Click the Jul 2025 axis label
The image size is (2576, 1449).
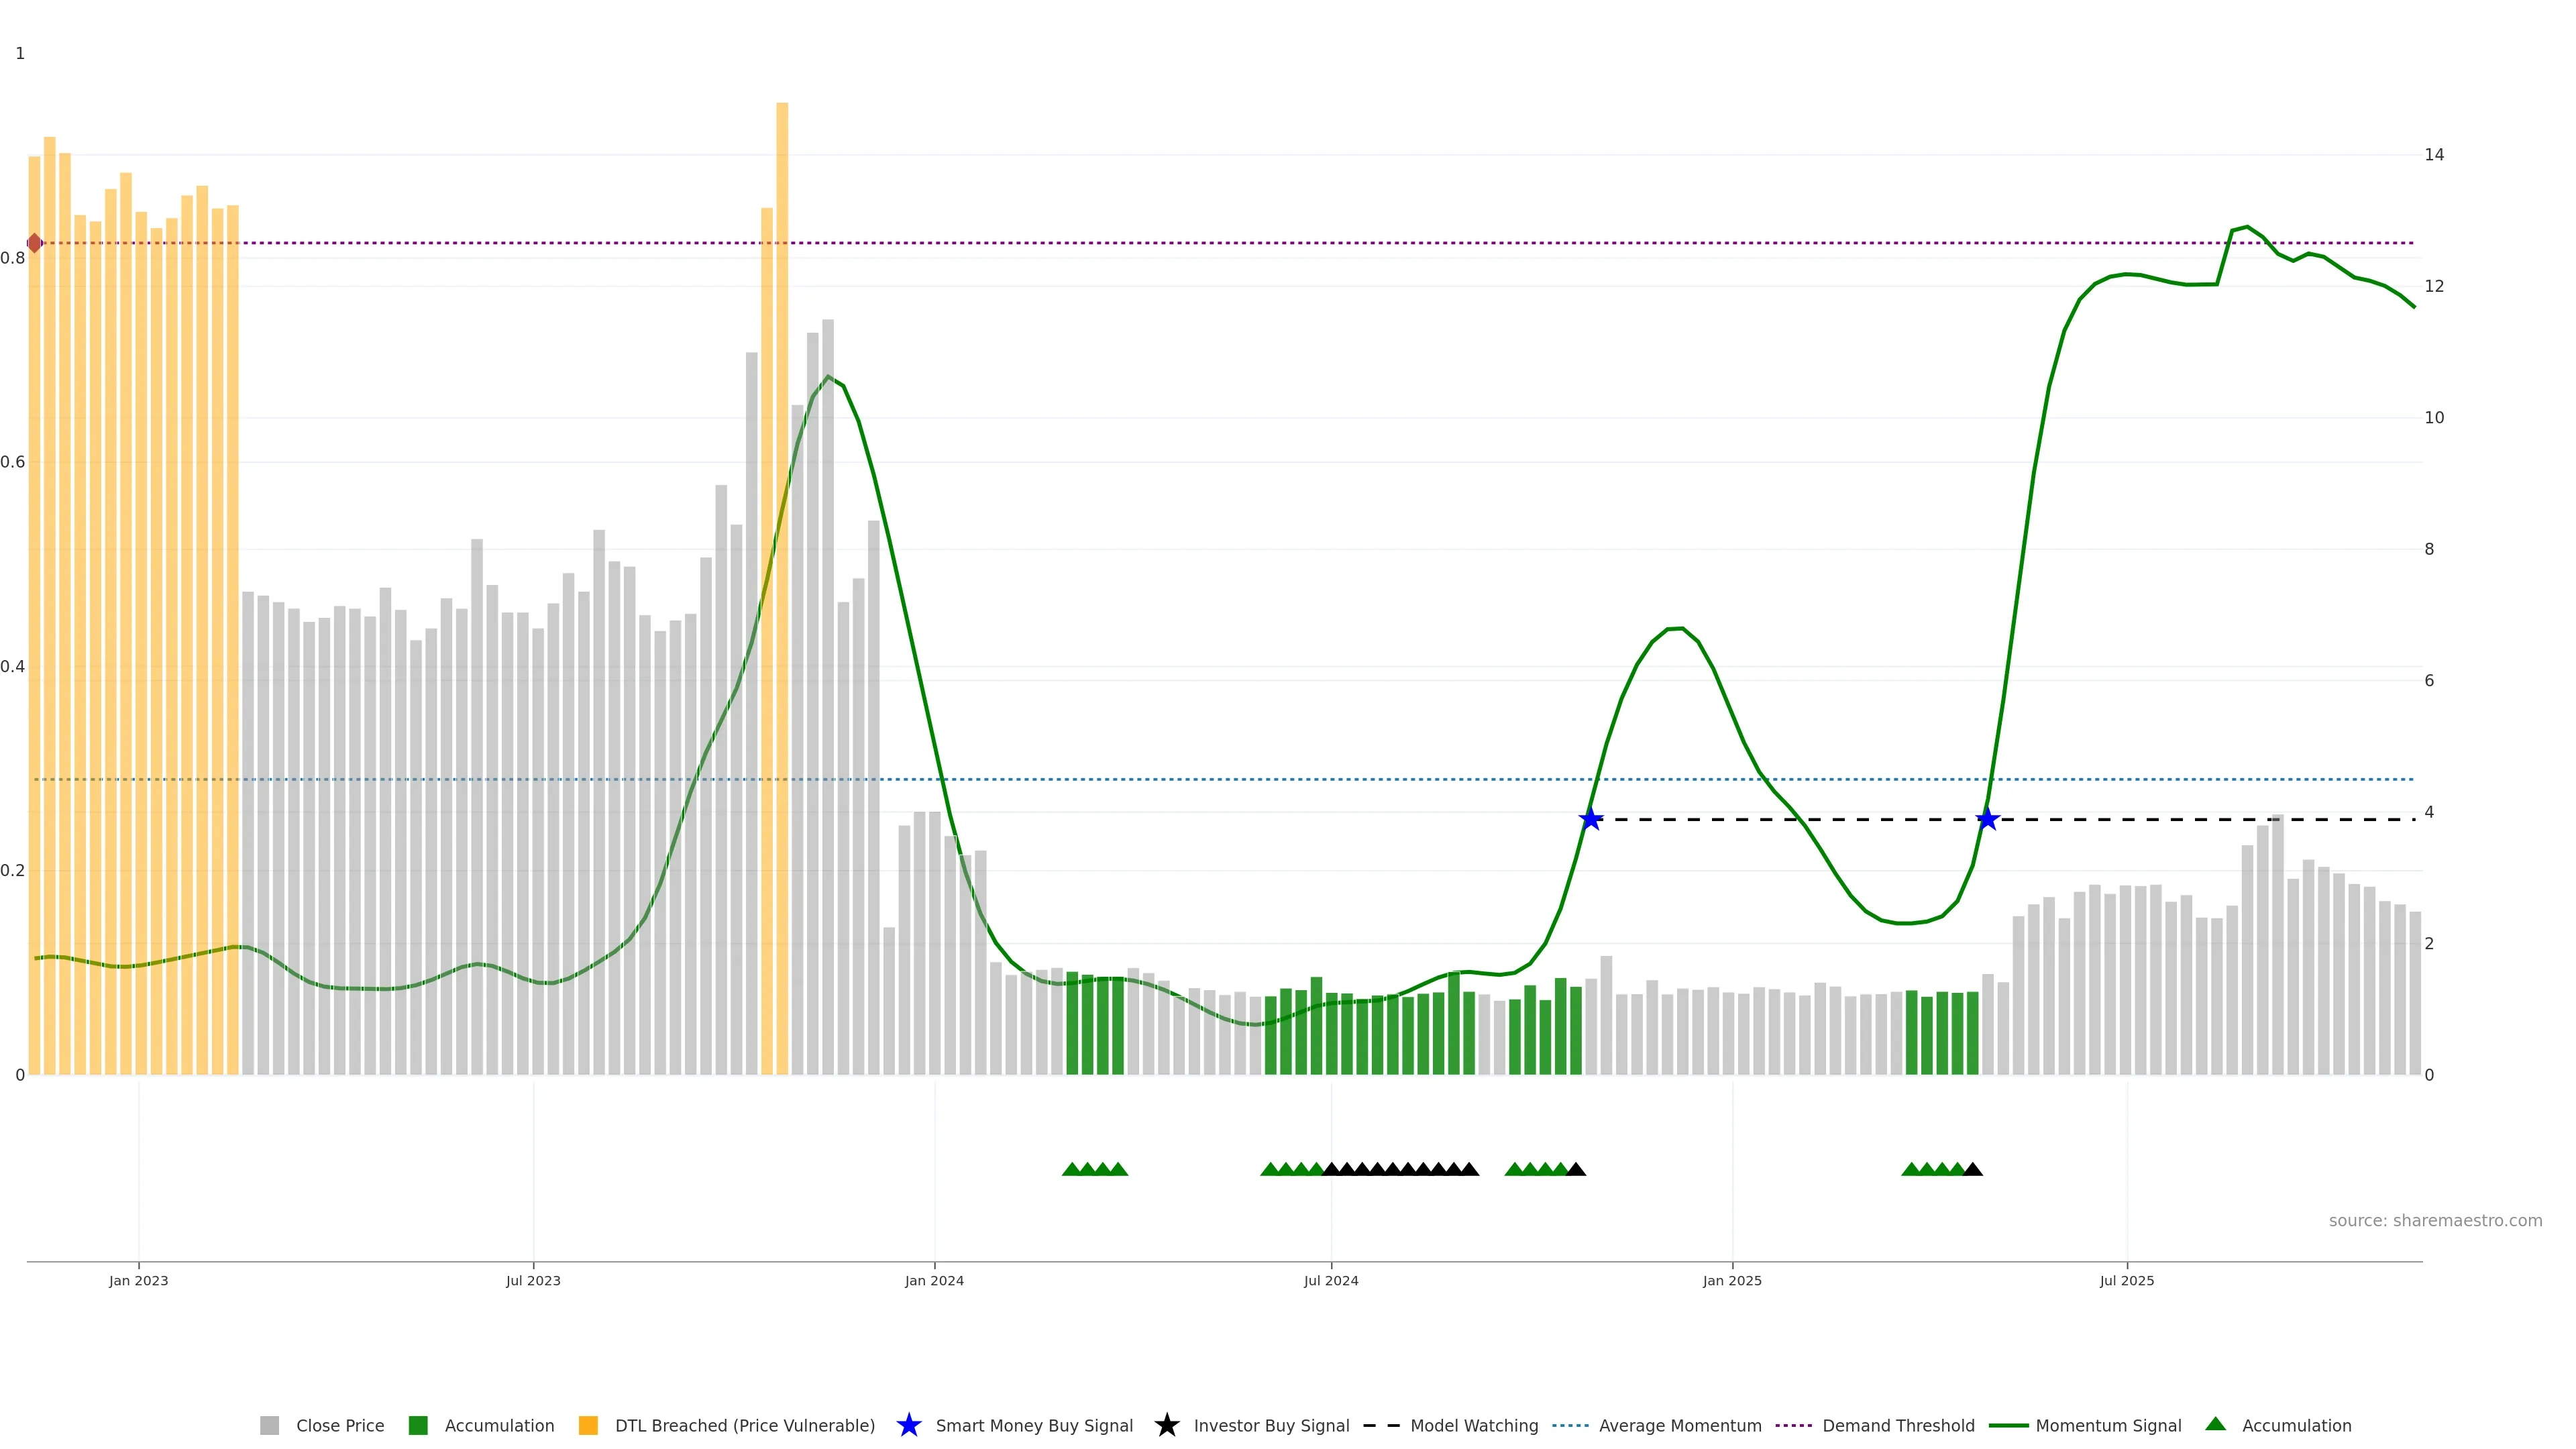point(2126,1280)
